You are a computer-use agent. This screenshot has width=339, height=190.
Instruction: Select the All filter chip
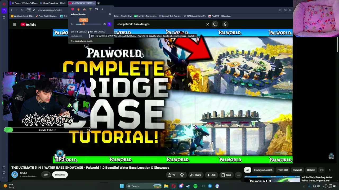248,170
